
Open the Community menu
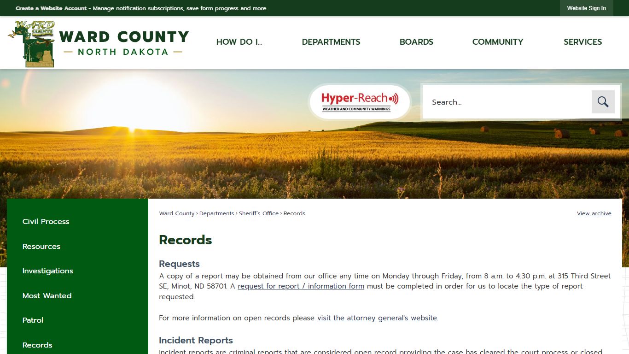498,42
